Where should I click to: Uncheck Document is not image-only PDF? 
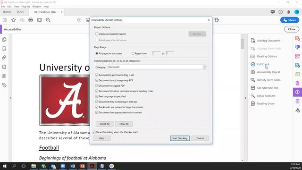(x=97, y=80)
